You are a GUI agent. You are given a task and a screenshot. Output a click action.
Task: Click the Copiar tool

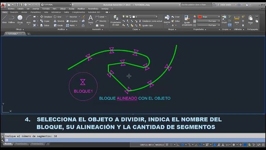click(45, 21)
